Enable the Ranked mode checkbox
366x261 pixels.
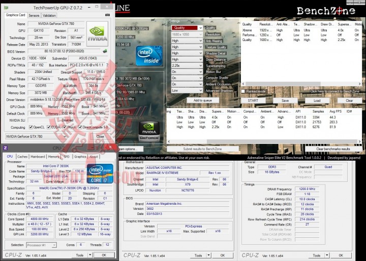click(243, 91)
